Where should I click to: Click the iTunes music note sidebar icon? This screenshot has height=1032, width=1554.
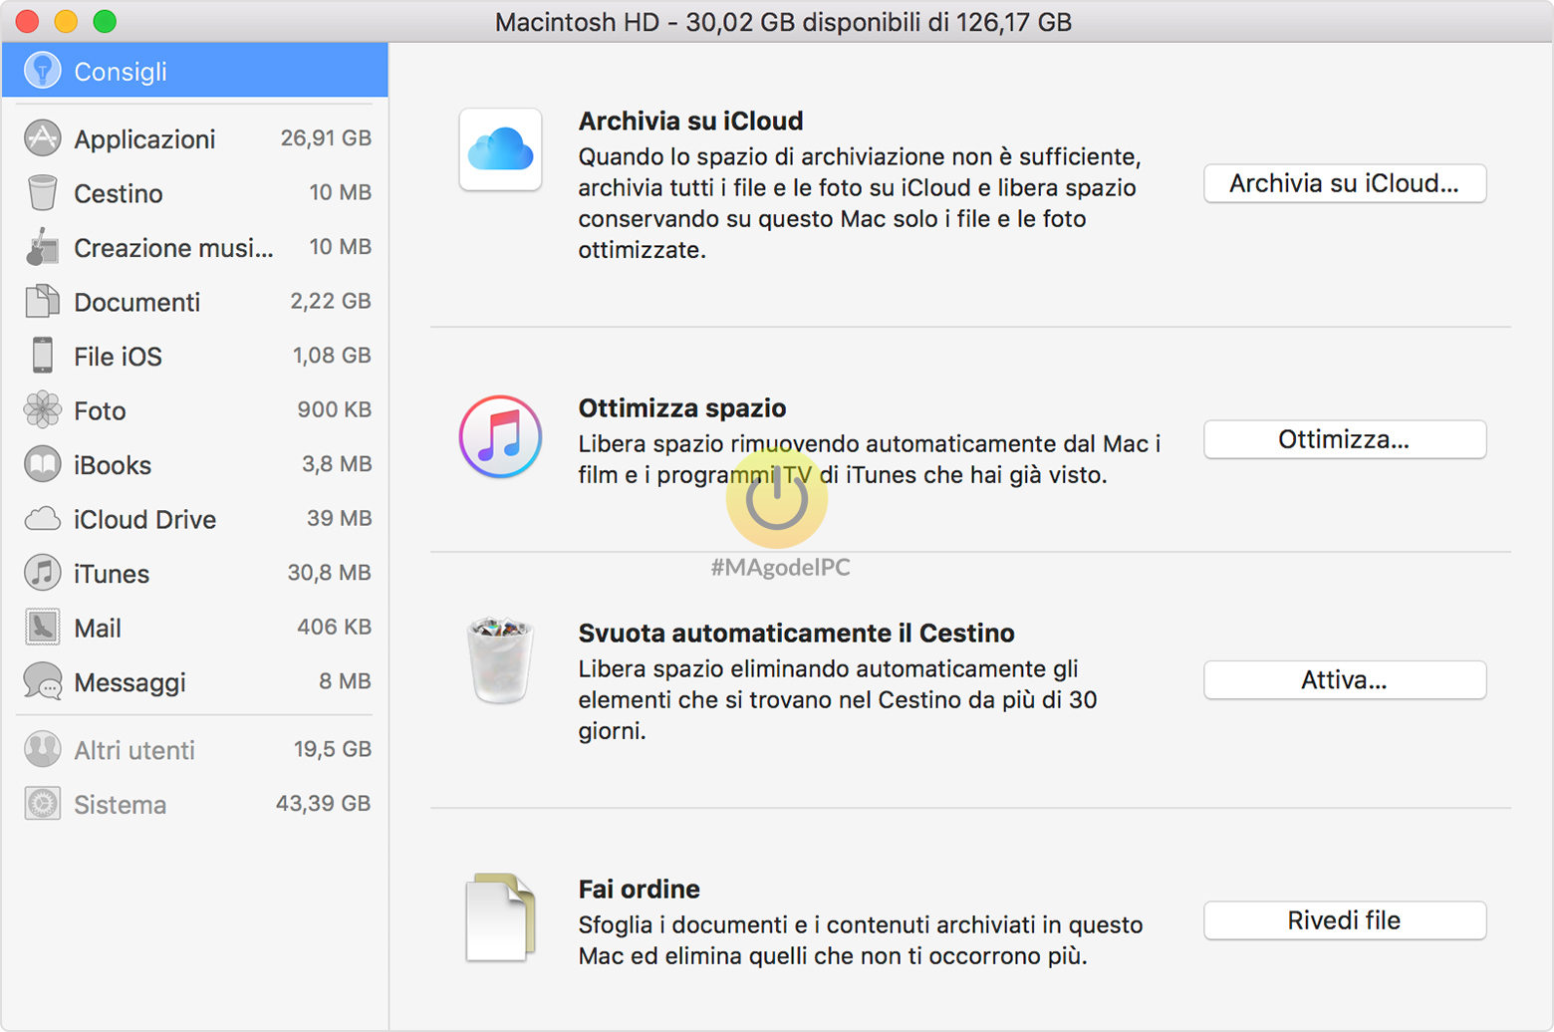coord(42,573)
